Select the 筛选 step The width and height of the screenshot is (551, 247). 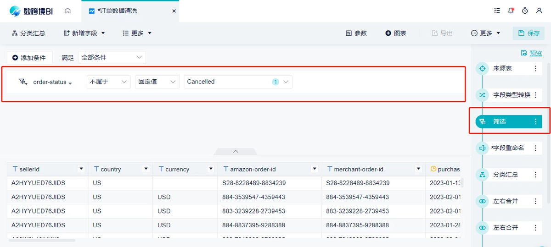pyautogui.click(x=509, y=121)
